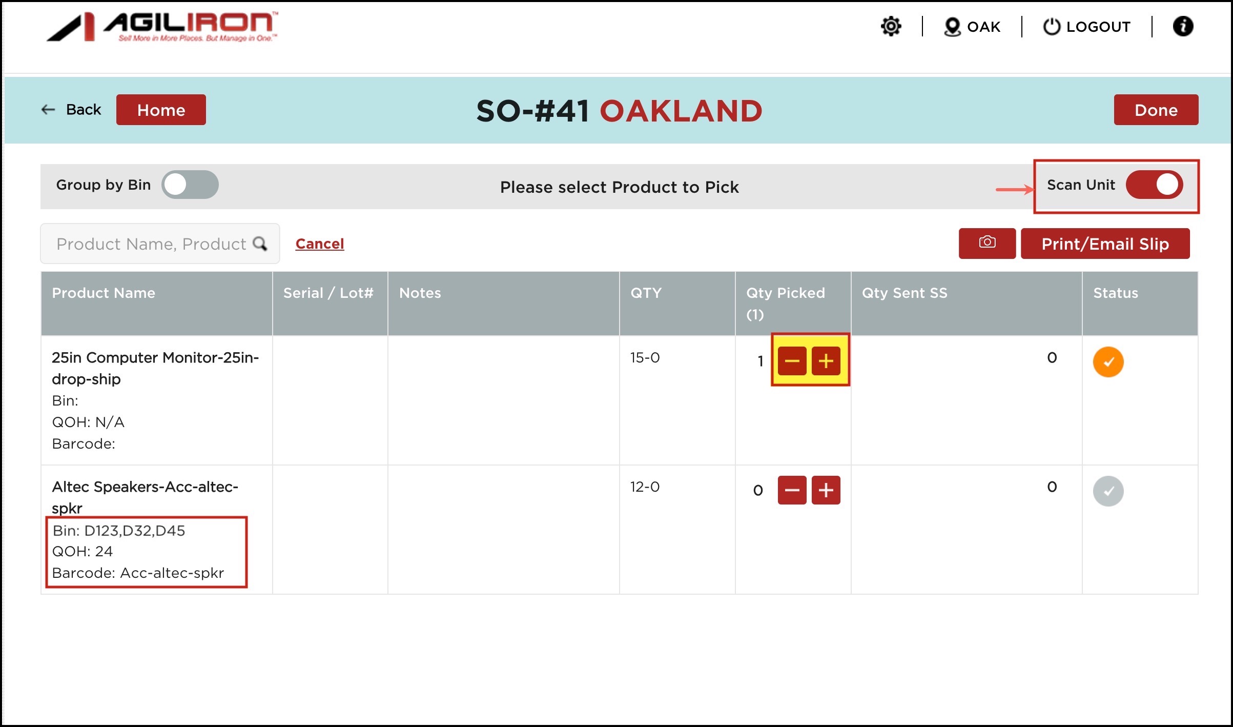Decrease picked quantity for 25in Computer Monitor
This screenshot has width=1233, height=727.
pos(791,361)
